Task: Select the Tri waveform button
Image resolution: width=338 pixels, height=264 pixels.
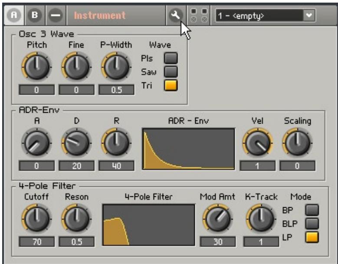Action: [x=171, y=85]
